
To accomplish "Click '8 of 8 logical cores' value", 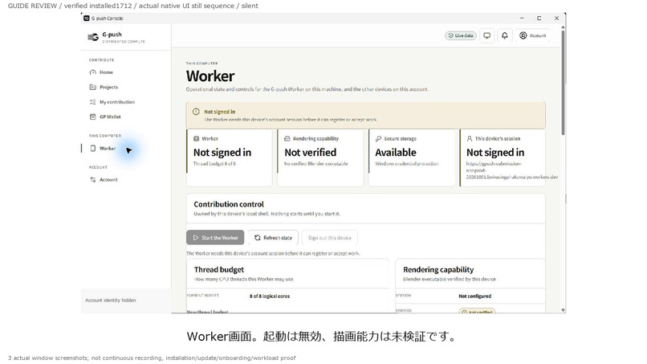I will click(270, 297).
